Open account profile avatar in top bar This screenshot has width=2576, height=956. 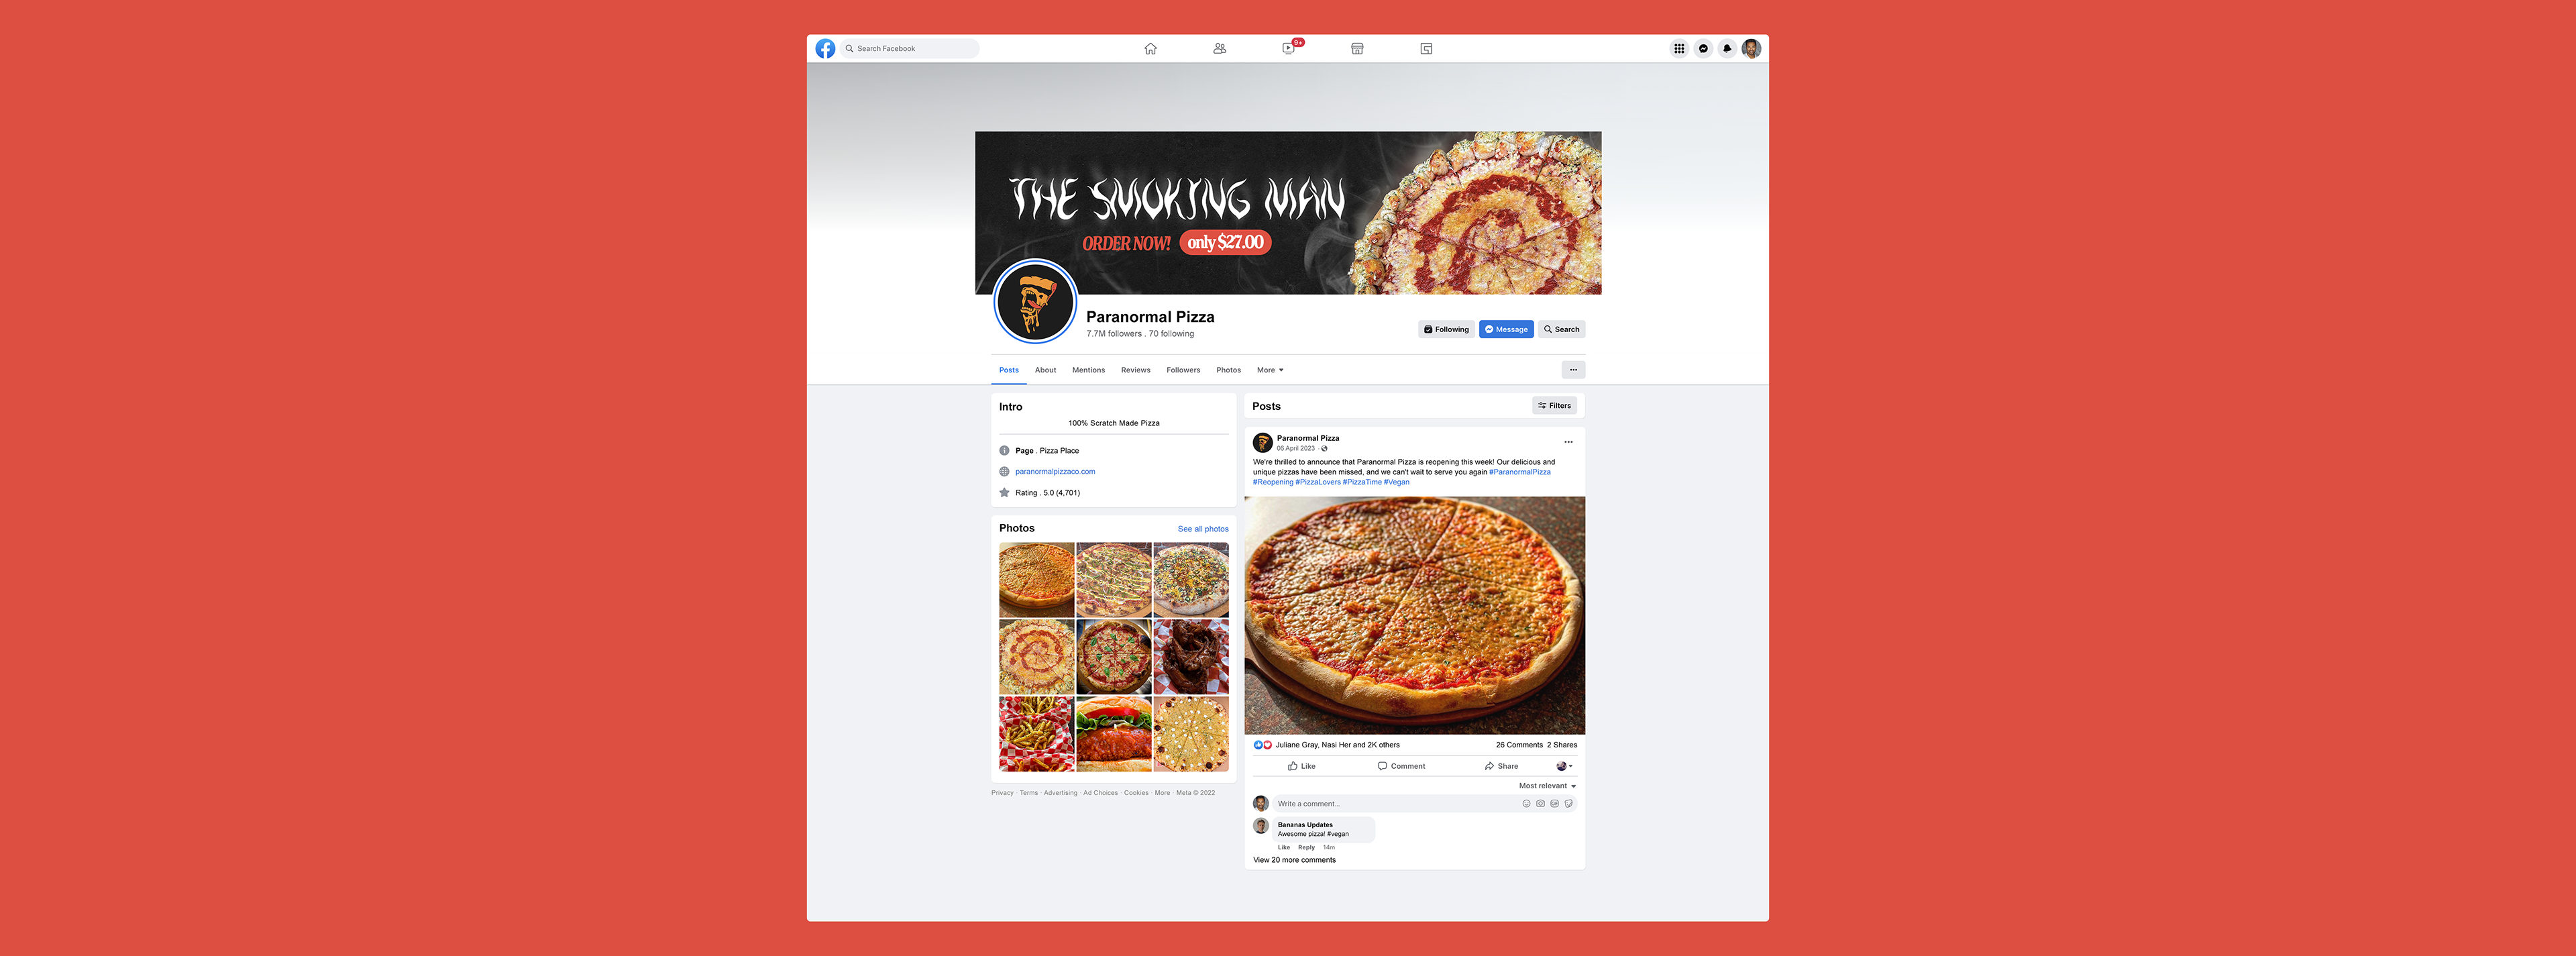click(x=1751, y=48)
